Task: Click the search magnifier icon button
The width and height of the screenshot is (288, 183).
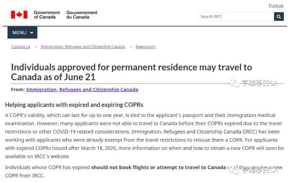Action: 279,16
